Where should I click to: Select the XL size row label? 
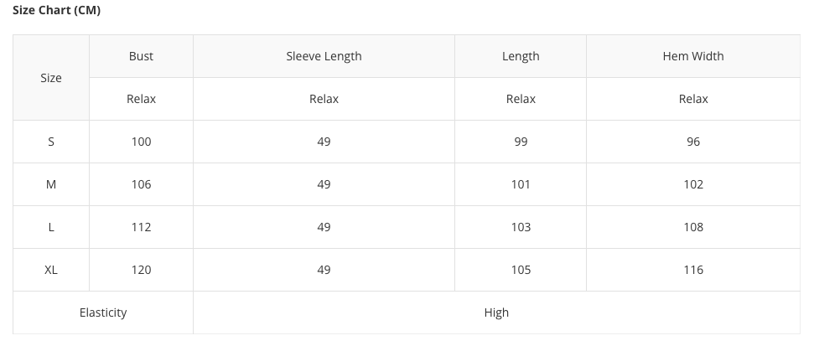[x=51, y=270]
